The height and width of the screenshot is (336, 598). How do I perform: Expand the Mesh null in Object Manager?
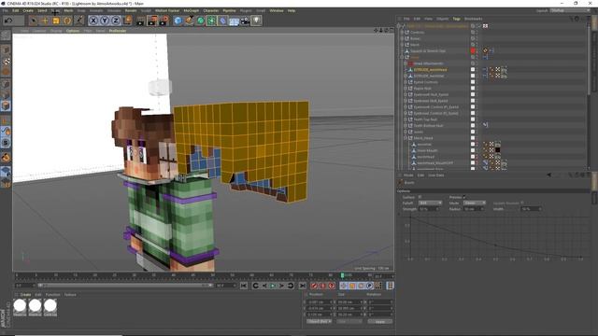402,45
